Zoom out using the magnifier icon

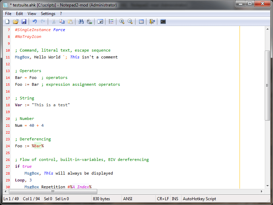pyautogui.click(x=130, y=21)
